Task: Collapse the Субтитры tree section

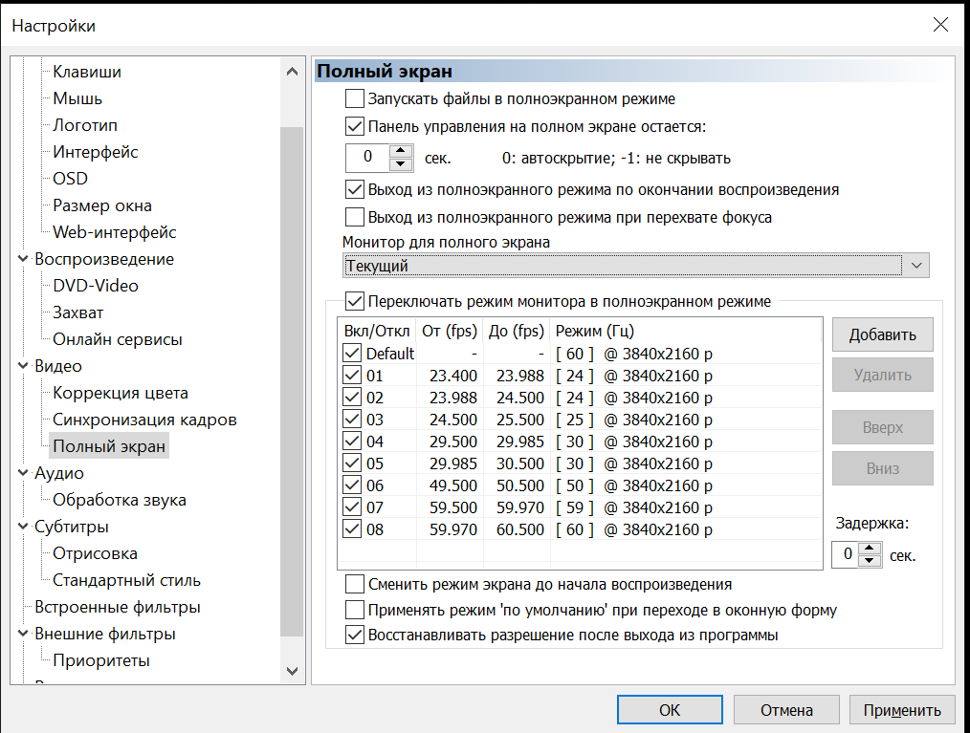Action: tap(23, 527)
